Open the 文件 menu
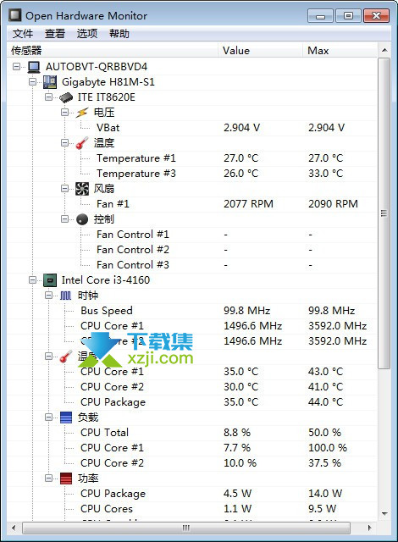The width and height of the screenshot is (398, 542). (x=23, y=34)
